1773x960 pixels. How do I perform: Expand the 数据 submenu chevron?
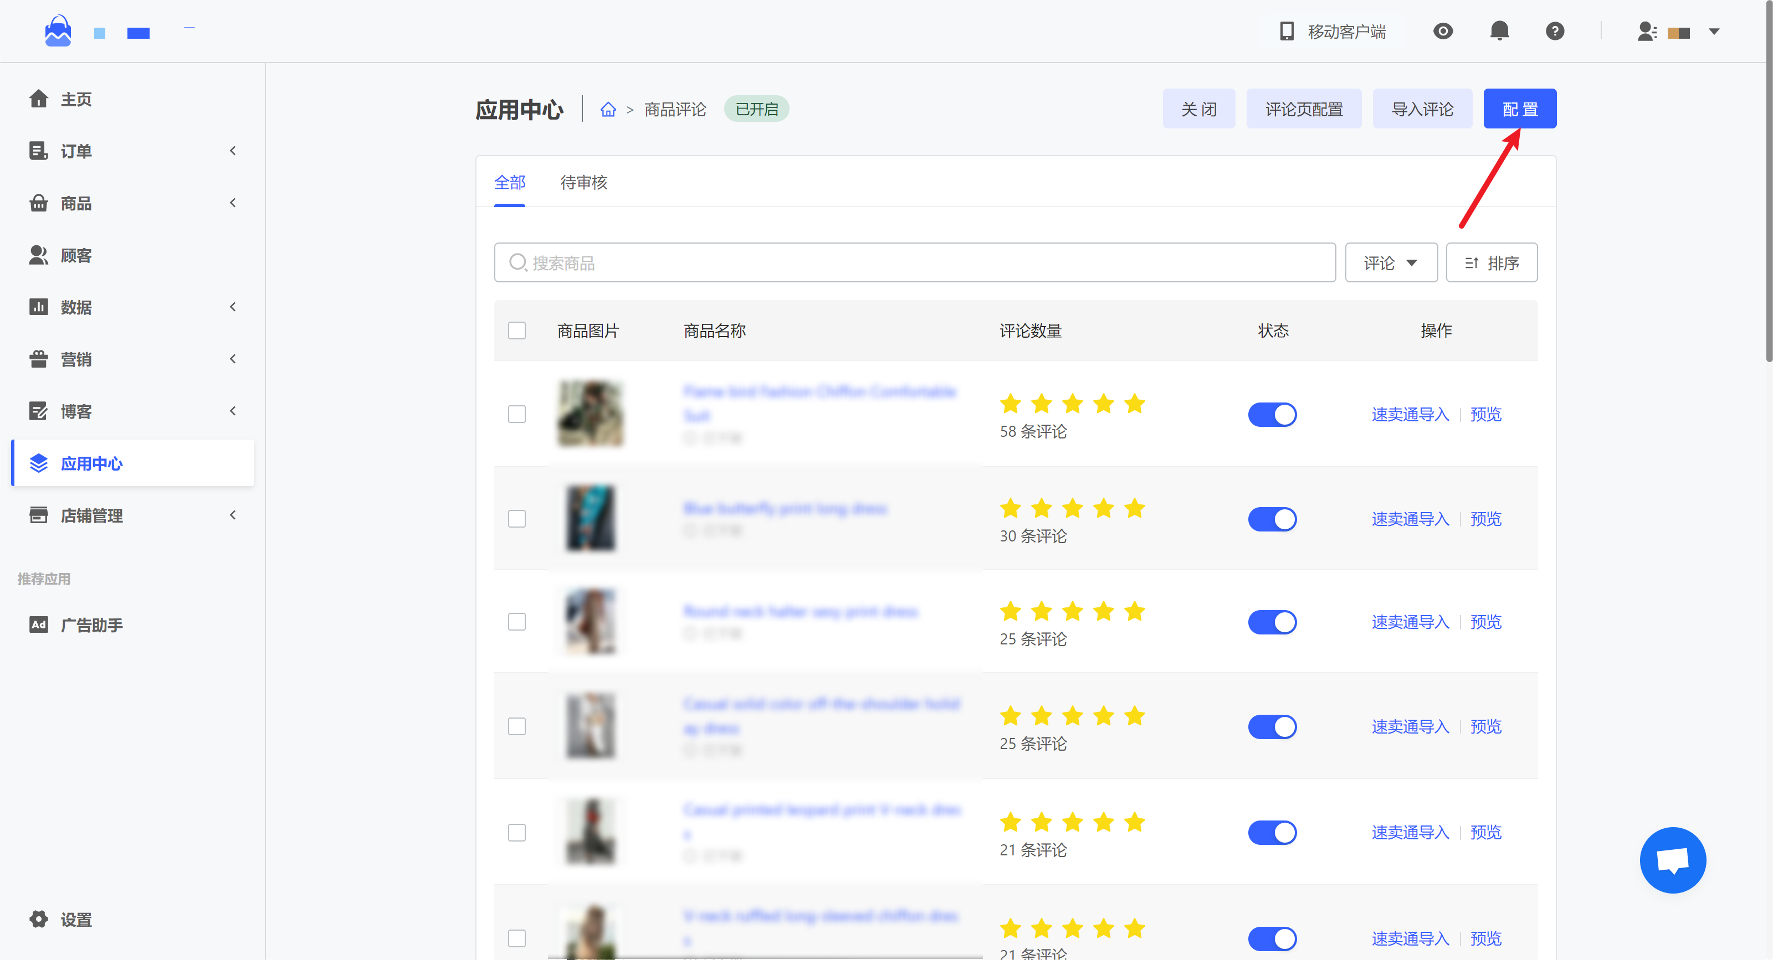coord(233,307)
